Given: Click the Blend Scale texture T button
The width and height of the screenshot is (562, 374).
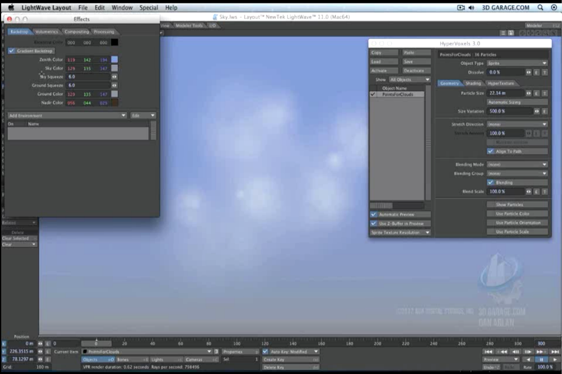Looking at the screenshot, I should click(x=544, y=192).
